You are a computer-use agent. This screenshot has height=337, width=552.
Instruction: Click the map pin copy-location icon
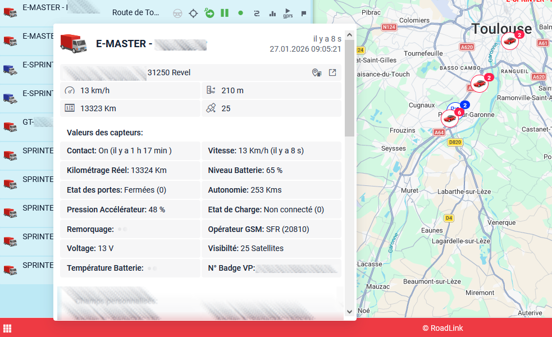317,72
